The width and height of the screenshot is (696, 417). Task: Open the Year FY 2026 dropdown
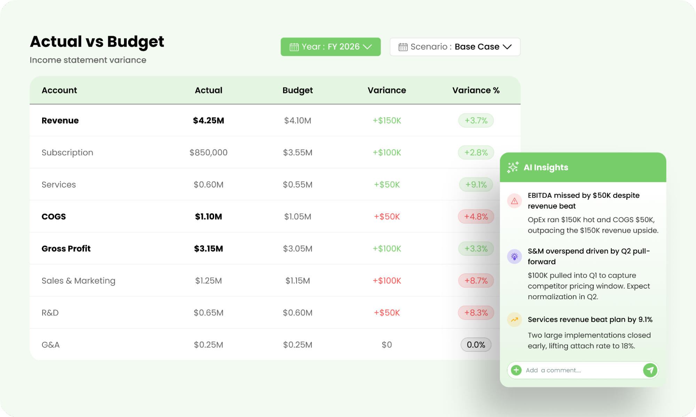pos(330,47)
